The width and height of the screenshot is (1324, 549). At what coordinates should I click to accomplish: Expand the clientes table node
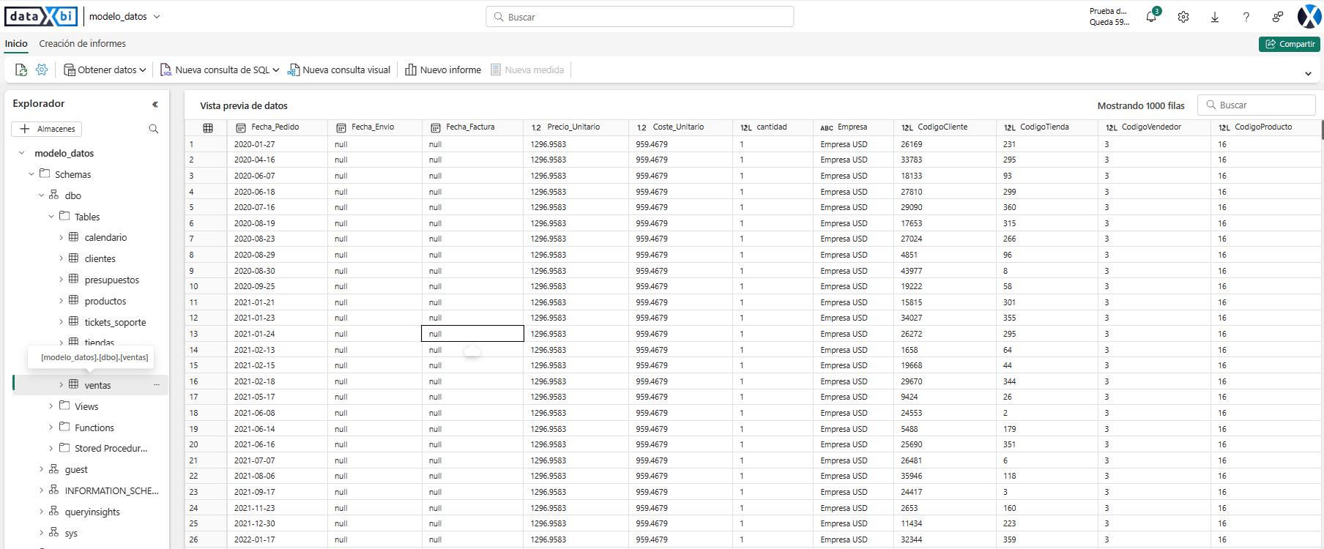[x=61, y=258]
